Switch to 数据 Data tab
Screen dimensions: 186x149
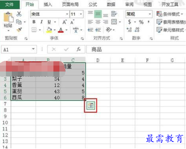point(111,5)
